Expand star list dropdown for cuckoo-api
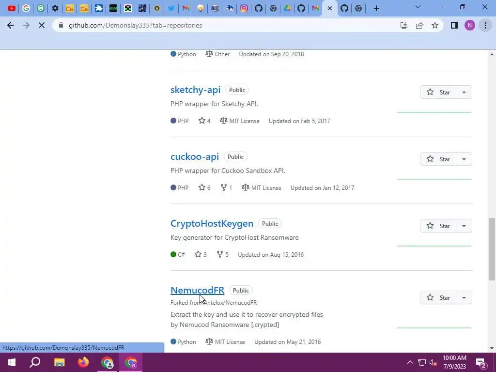Screen dimensions: 496x372 pyautogui.click(x=464, y=159)
